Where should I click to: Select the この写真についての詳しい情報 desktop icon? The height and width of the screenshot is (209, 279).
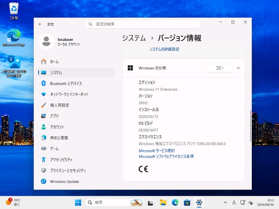(14, 66)
